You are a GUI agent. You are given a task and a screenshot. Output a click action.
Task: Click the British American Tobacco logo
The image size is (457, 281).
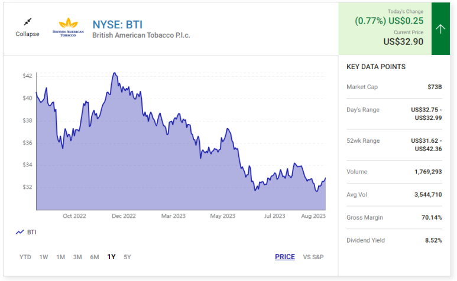pos(68,27)
